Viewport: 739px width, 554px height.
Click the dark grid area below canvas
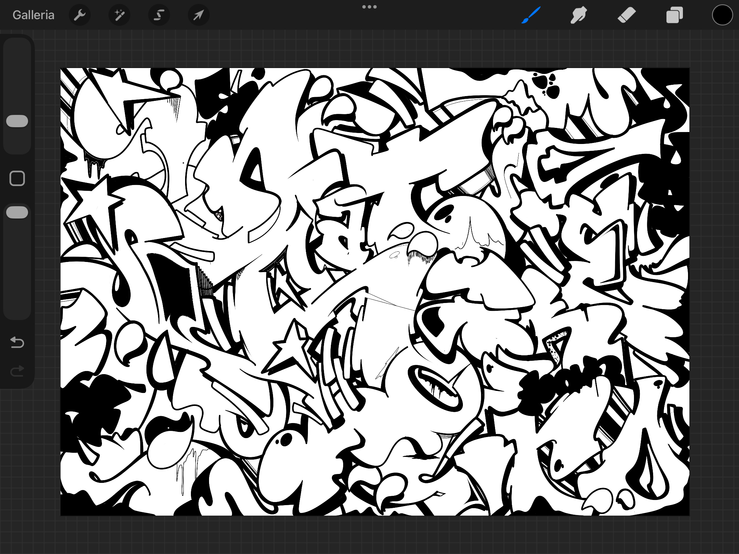[x=369, y=535]
